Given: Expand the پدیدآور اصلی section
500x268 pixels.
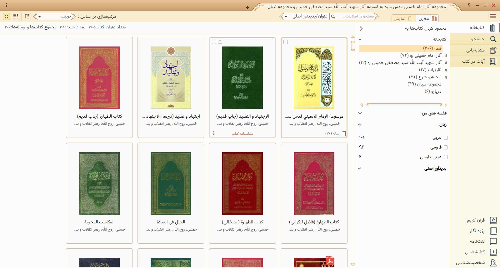Looking at the screenshot, I should (360, 168).
